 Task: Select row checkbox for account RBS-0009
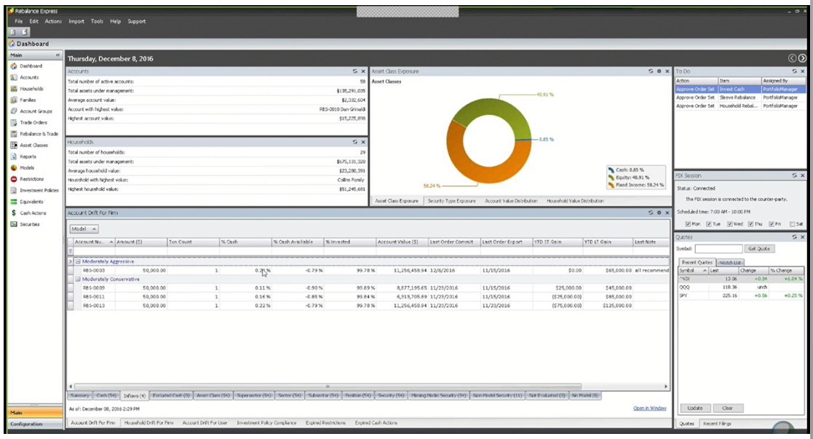click(71, 288)
